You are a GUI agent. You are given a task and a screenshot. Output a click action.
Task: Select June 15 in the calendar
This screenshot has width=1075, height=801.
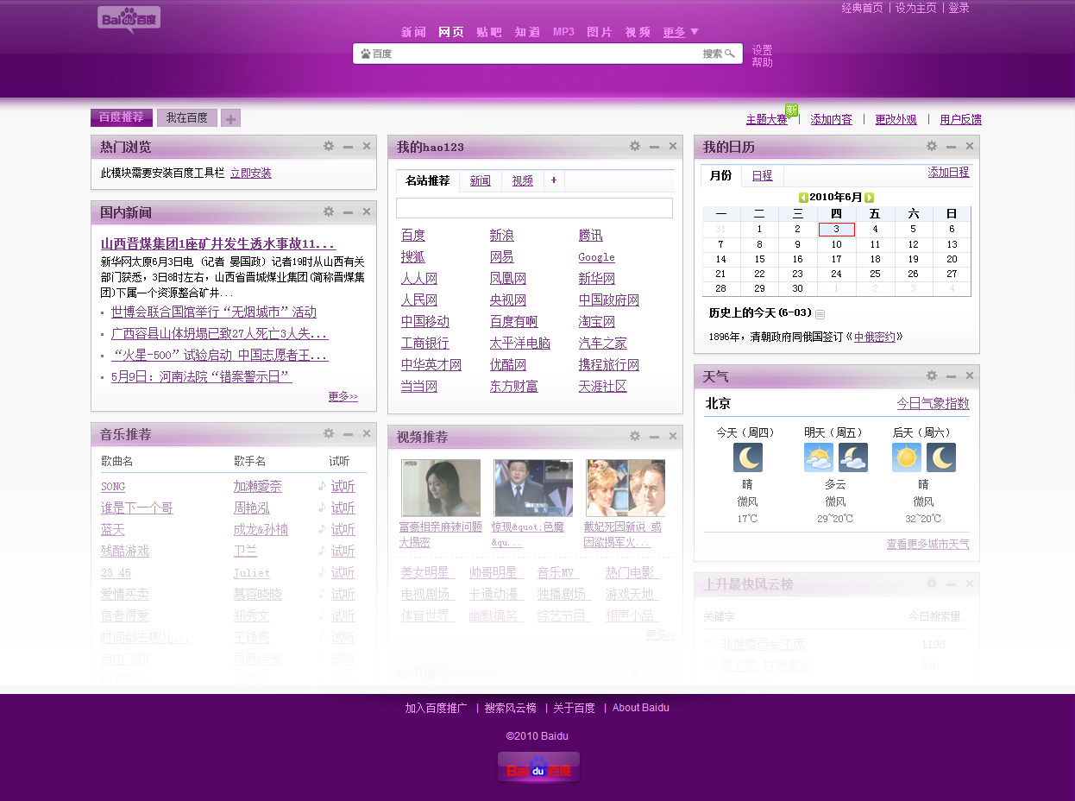pyautogui.click(x=759, y=259)
